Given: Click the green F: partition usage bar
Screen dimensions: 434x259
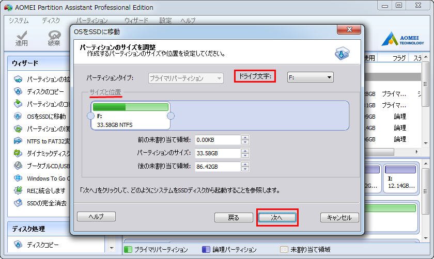Looking at the screenshot, I should [131, 107].
